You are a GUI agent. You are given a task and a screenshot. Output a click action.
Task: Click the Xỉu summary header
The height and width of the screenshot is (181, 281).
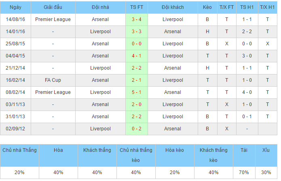pos(266,150)
